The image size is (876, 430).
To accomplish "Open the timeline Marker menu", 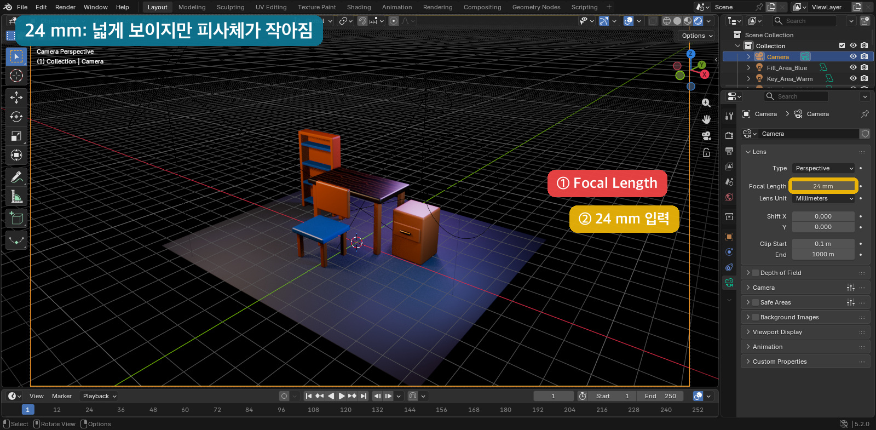I will point(61,396).
